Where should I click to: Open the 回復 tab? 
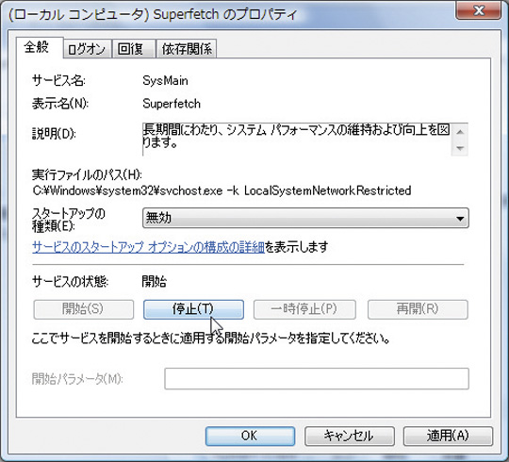click(x=134, y=49)
